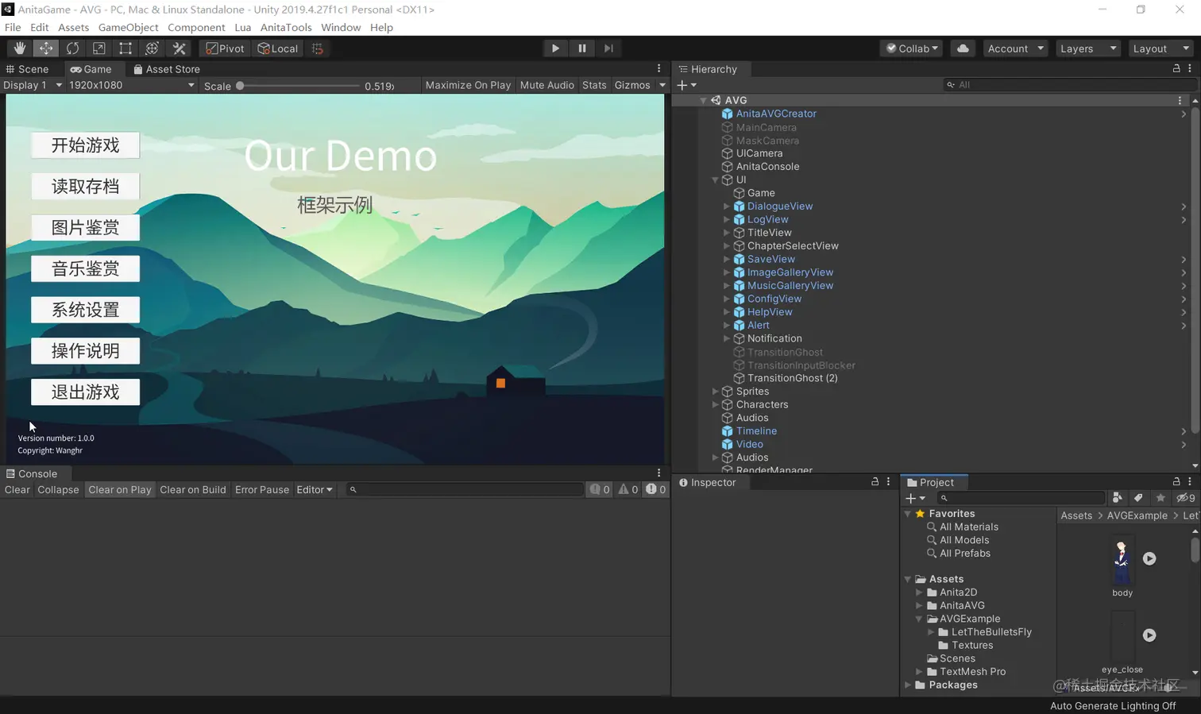Play the eye_close asset preview
Image resolution: width=1201 pixels, height=714 pixels.
click(1149, 635)
